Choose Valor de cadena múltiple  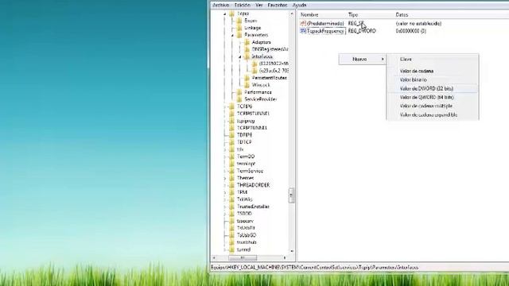click(433, 106)
